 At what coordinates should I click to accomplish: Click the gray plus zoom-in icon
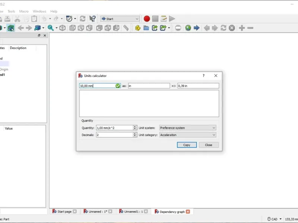click(x=242, y=28)
